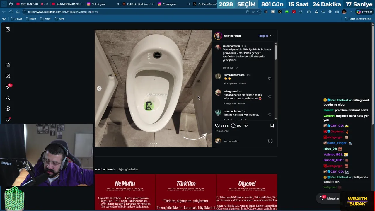The height and width of the screenshot is (211, 375).
Task: Switch to MEKSİKA'DA YouTube tab
Action: [67, 4]
